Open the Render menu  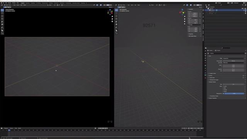[x=9, y=3]
